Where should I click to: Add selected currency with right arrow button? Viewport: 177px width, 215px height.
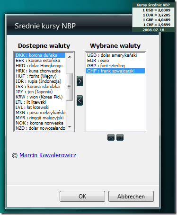pyautogui.click(x=80, y=81)
